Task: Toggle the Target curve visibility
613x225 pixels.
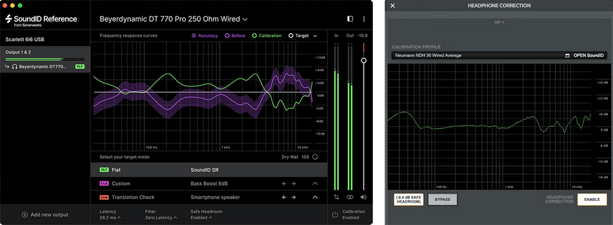Action: (299, 35)
